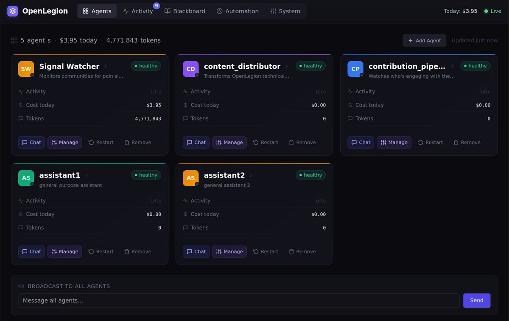This screenshot has height=321, width=509.
Task: Expand assistant1 via the chevron beside its name
Action: pyautogui.click(x=86, y=175)
